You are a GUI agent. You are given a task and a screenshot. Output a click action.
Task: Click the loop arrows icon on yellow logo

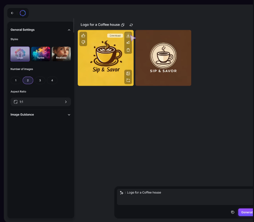pos(128,80)
